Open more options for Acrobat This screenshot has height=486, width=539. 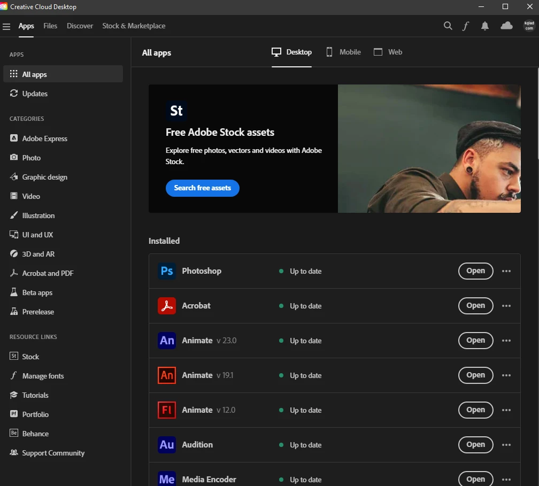(x=506, y=306)
